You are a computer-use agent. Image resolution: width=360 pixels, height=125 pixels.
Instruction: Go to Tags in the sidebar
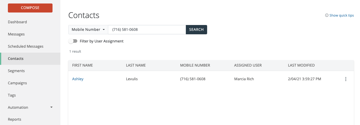tap(12, 95)
